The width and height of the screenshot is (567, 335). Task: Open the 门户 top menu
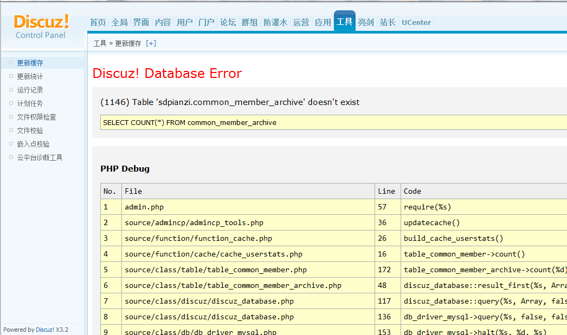206,22
